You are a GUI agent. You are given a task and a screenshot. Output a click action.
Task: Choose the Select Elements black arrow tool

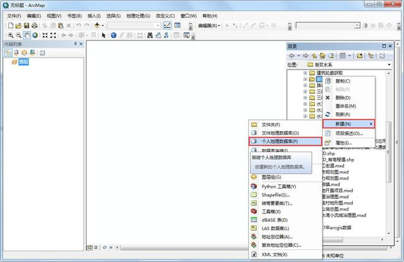click(x=104, y=35)
